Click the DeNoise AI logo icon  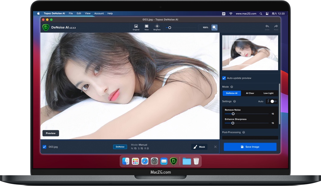coord(45,27)
